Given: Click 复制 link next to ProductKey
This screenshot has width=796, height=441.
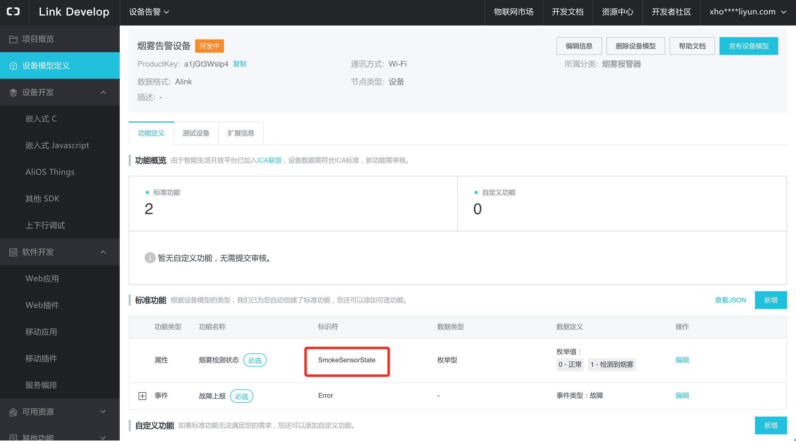Looking at the screenshot, I should pyautogui.click(x=239, y=64).
